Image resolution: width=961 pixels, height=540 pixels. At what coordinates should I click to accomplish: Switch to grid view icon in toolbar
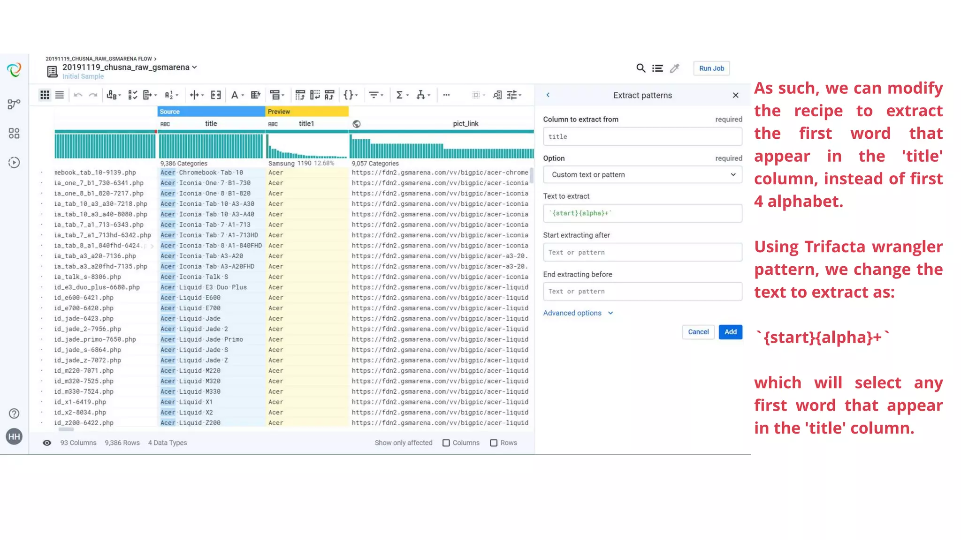pos(45,95)
